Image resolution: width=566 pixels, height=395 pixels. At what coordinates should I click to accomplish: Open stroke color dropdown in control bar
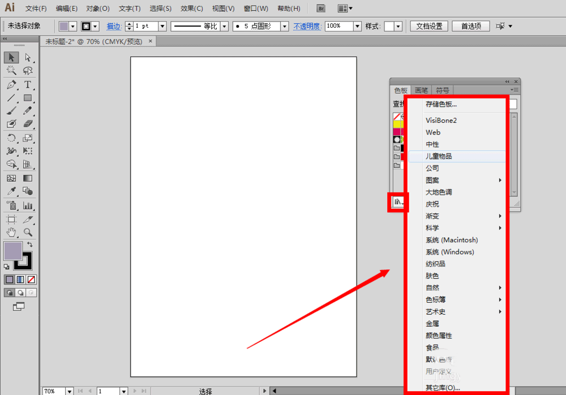[x=95, y=27]
